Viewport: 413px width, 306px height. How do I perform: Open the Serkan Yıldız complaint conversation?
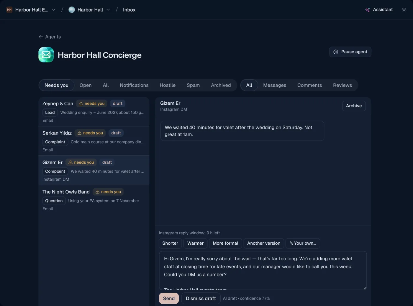coord(94,141)
